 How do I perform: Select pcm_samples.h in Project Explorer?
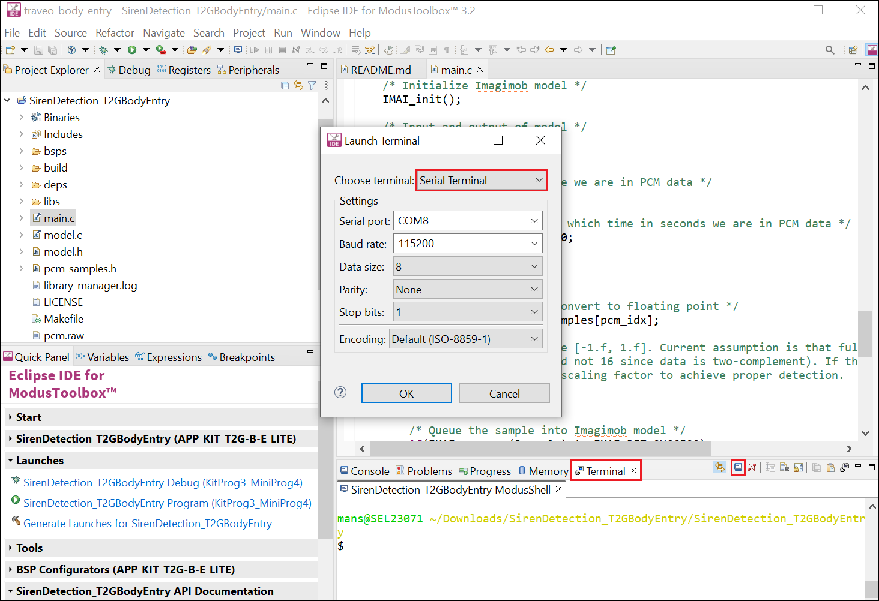[80, 269]
